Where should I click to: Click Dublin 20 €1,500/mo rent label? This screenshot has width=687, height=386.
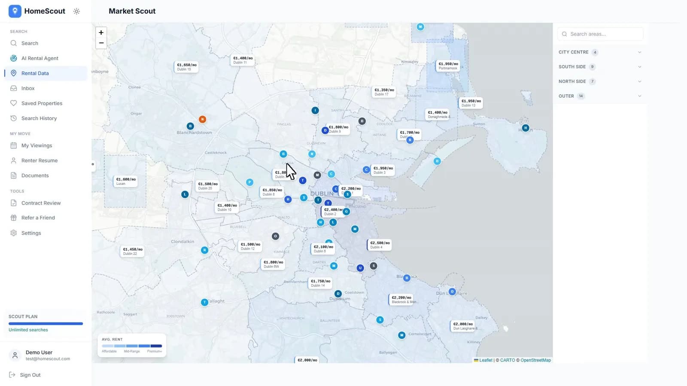click(x=208, y=186)
